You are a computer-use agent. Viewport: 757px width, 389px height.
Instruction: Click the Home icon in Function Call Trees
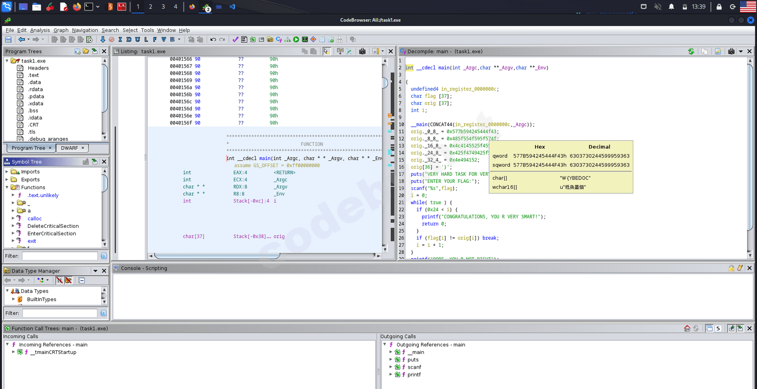(x=687, y=328)
